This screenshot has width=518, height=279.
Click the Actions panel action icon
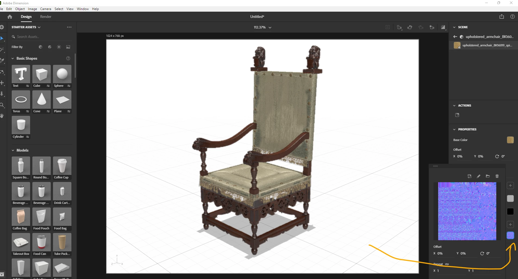pyautogui.click(x=457, y=115)
